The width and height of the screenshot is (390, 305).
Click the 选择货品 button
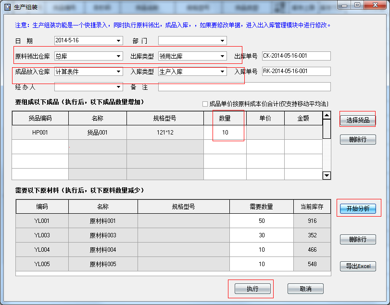(x=358, y=120)
